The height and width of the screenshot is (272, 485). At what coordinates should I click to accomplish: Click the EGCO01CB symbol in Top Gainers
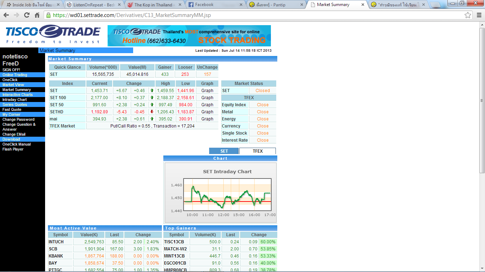coord(175,263)
